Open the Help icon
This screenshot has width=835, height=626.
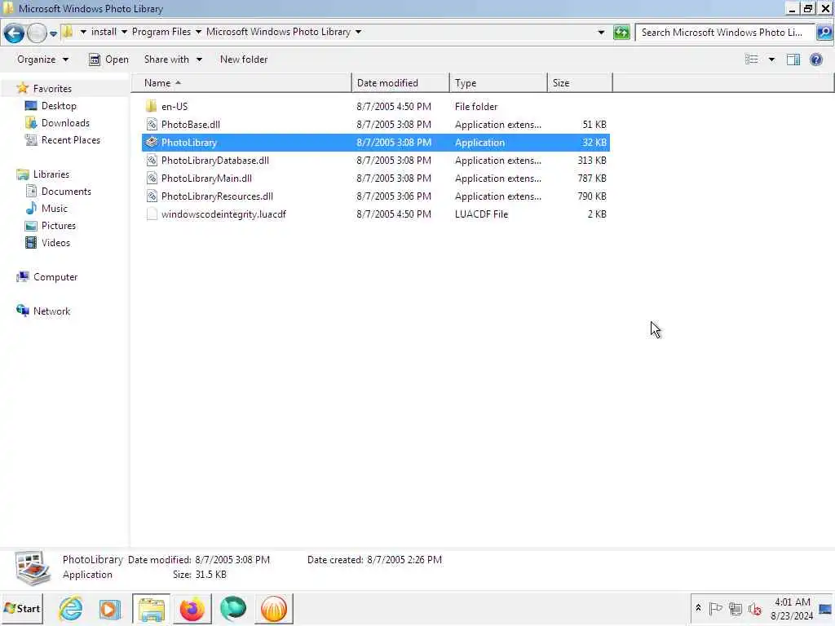pos(815,60)
